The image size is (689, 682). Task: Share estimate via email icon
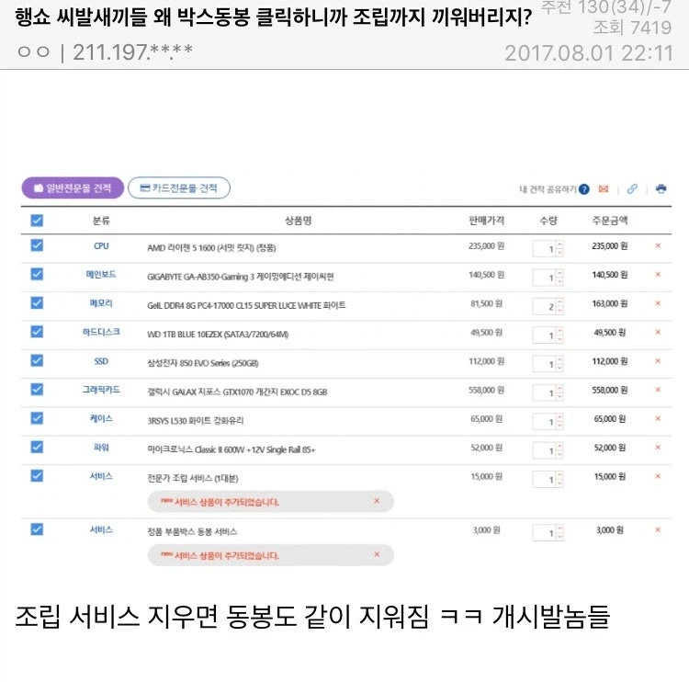[604, 189]
